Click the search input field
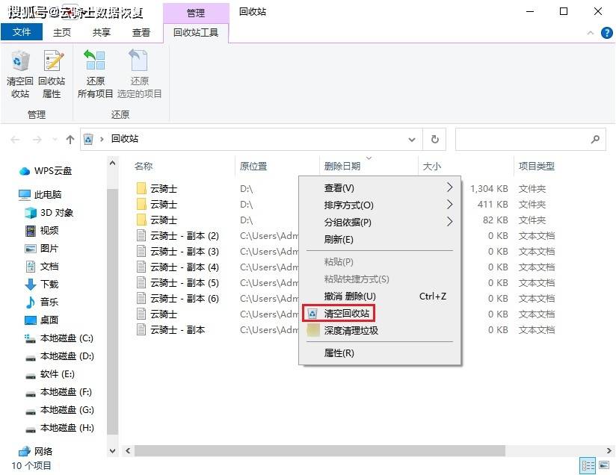 point(530,139)
